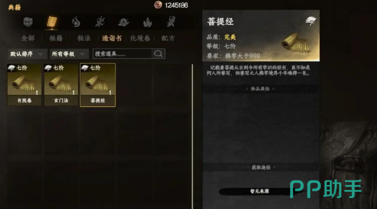Open the hat-shaped armor category icon
Viewport: 377px width, 209px height.
[124, 22]
